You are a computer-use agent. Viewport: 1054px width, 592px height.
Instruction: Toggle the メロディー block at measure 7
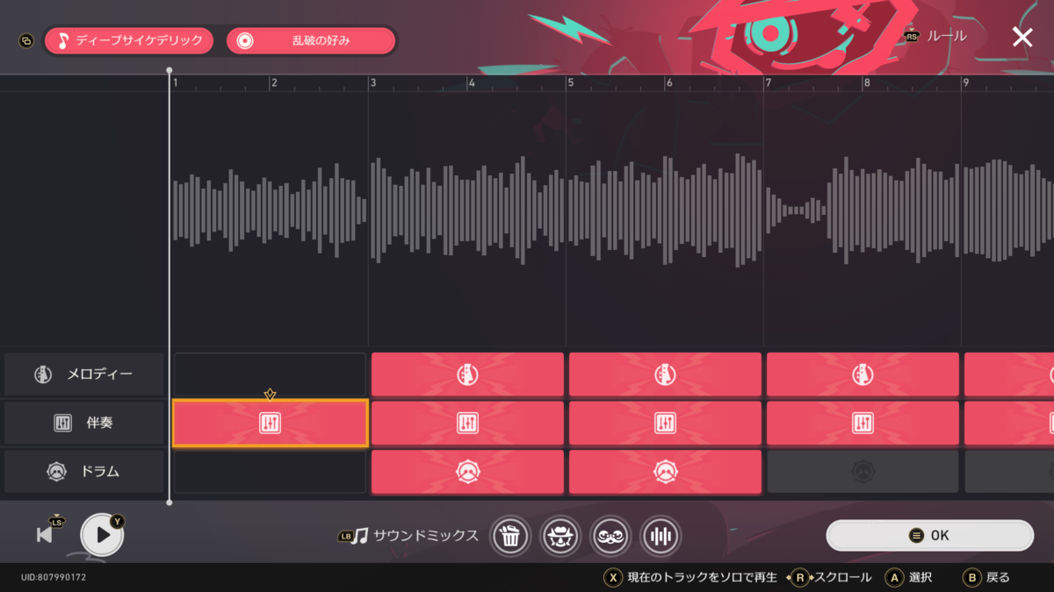tap(863, 374)
